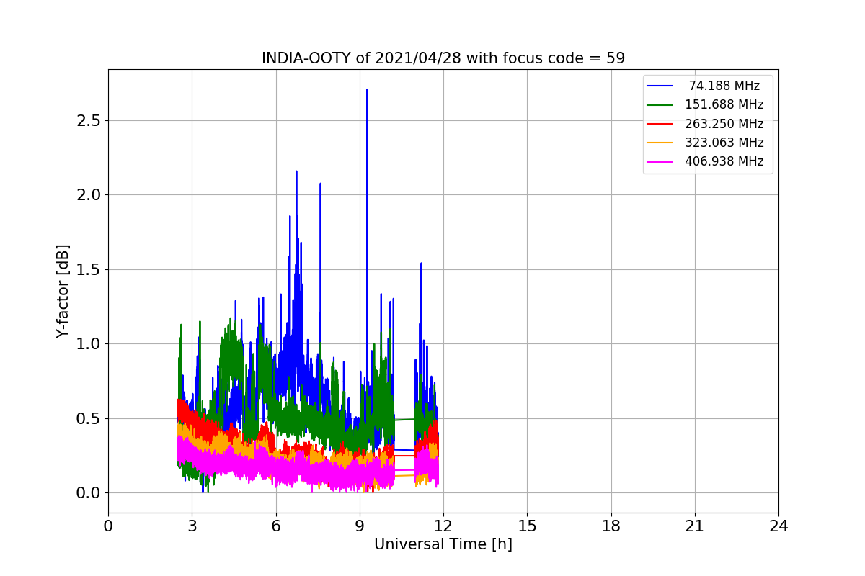Click the green legend line sample
This screenshot has height=576, width=865.
[660, 104]
